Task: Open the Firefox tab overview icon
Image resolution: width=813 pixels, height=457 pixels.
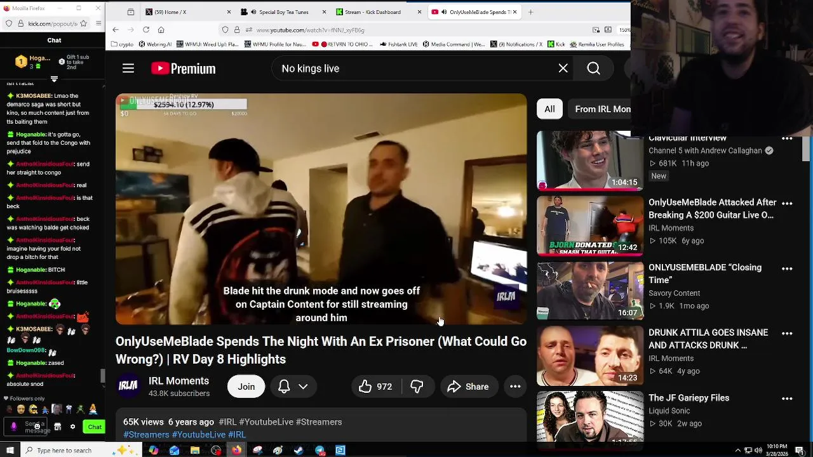Action: (131, 12)
